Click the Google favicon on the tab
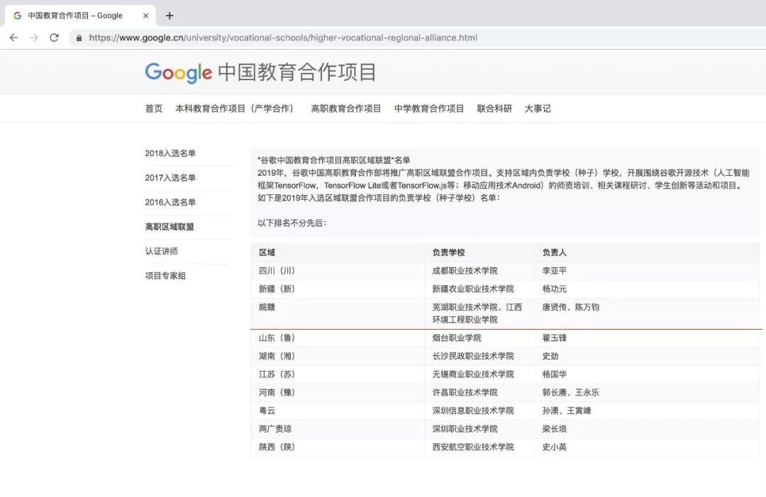Viewport: 766px width, 497px height. click(x=18, y=16)
